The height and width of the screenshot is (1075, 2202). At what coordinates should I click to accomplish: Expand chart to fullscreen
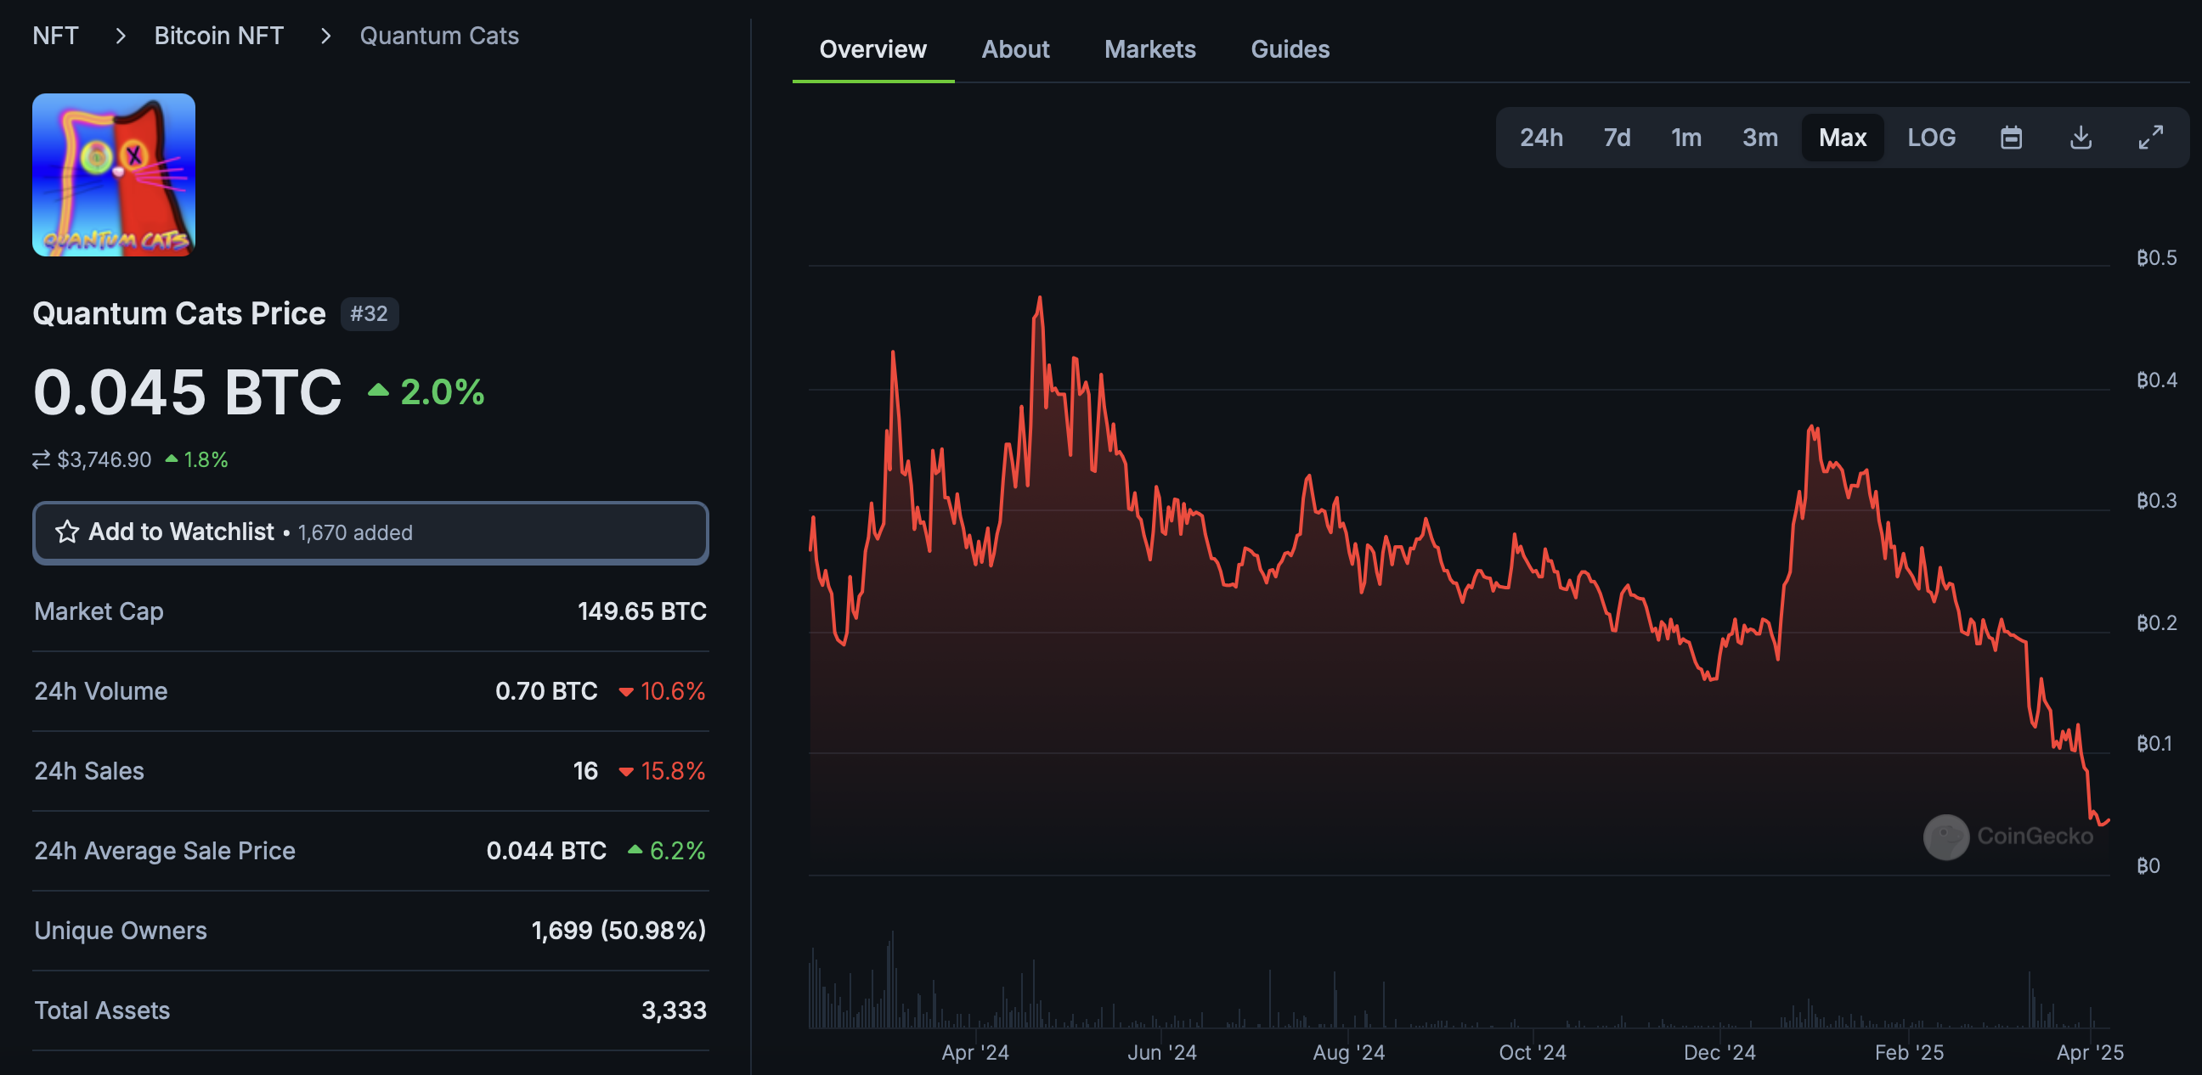[2151, 138]
